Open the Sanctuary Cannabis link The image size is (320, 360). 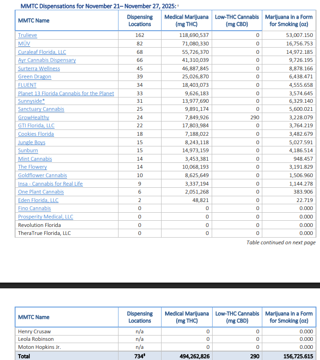(x=41, y=109)
